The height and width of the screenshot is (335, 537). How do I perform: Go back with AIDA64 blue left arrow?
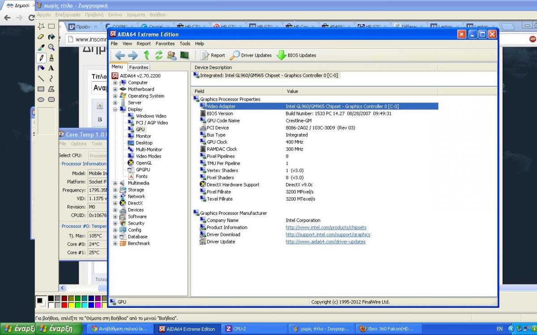click(x=120, y=55)
